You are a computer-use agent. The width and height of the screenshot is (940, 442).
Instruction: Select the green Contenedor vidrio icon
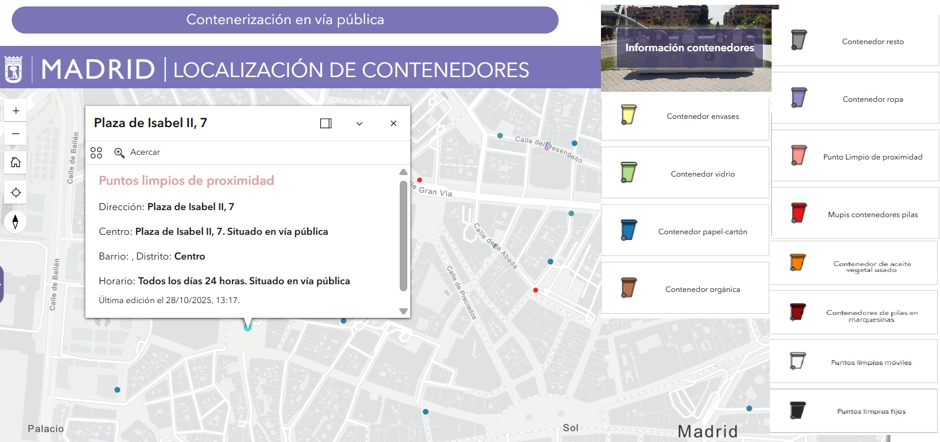(x=629, y=172)
